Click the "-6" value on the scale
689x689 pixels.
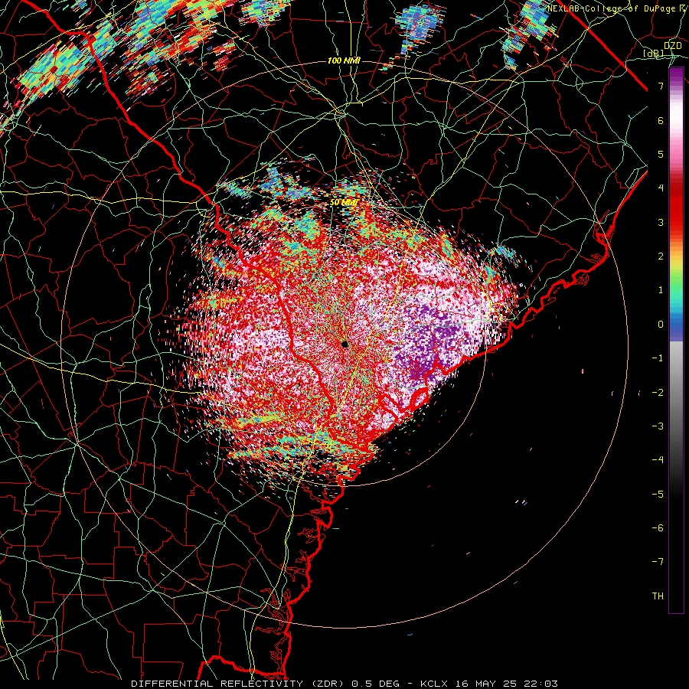click(x=658, y=528)
